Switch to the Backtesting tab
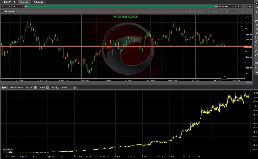This screenshot has height=159, width=258. click(25, 2)
